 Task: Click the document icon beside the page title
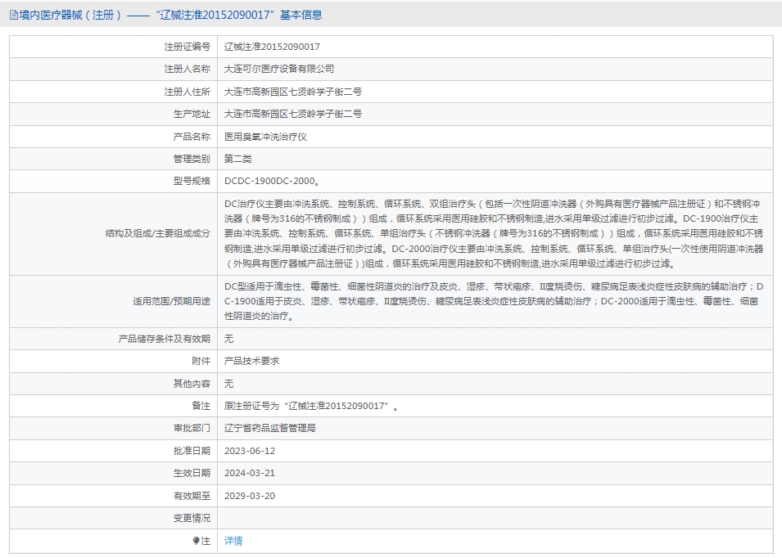pos(14,15)
